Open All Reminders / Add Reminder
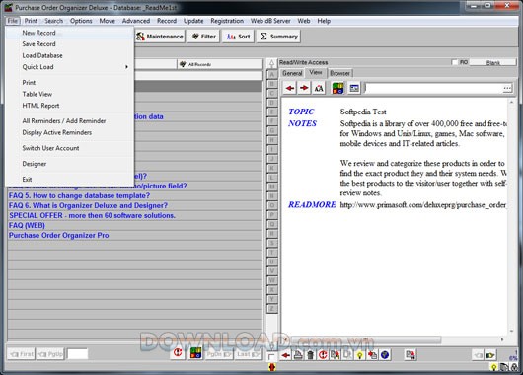The image size is (523, 375). 69,121
